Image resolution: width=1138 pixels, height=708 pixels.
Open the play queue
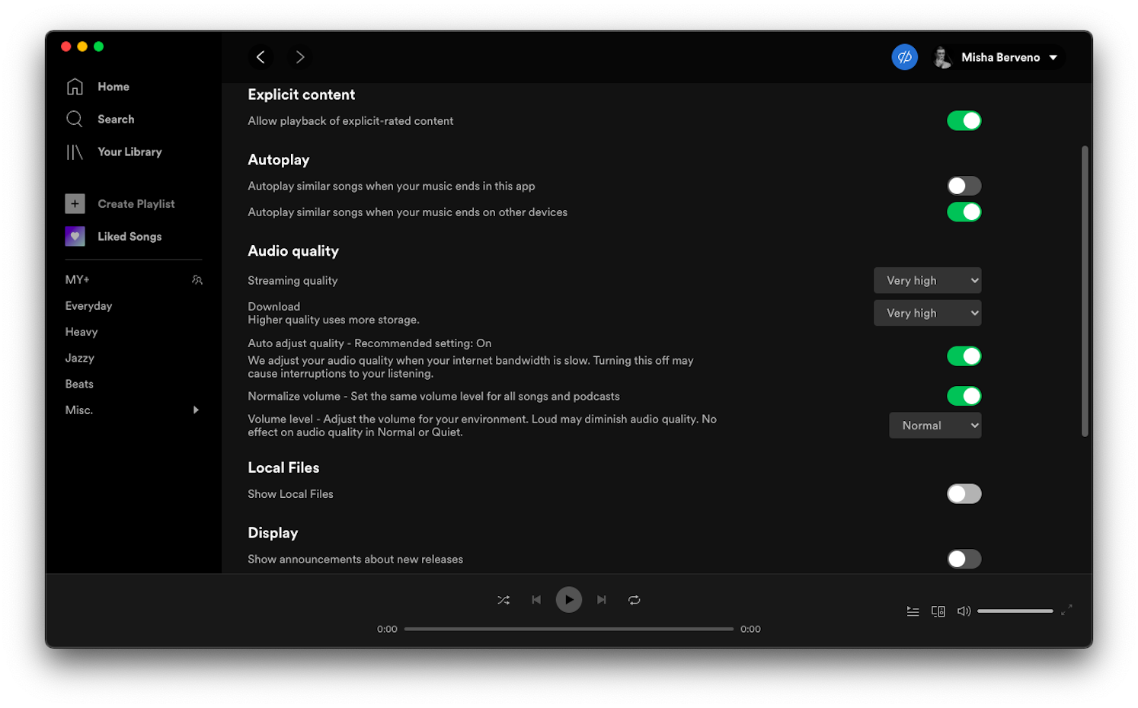pyautogui.click(x=913, y=611)
